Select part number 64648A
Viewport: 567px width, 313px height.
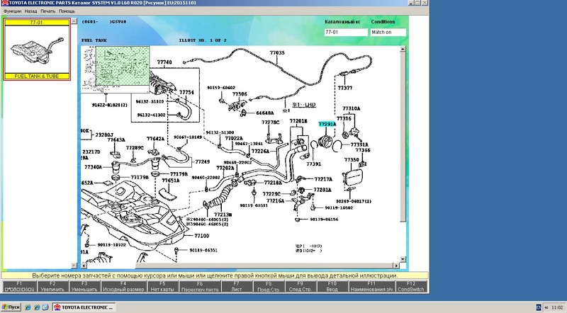pyautogui.click(x=264, y=113)
